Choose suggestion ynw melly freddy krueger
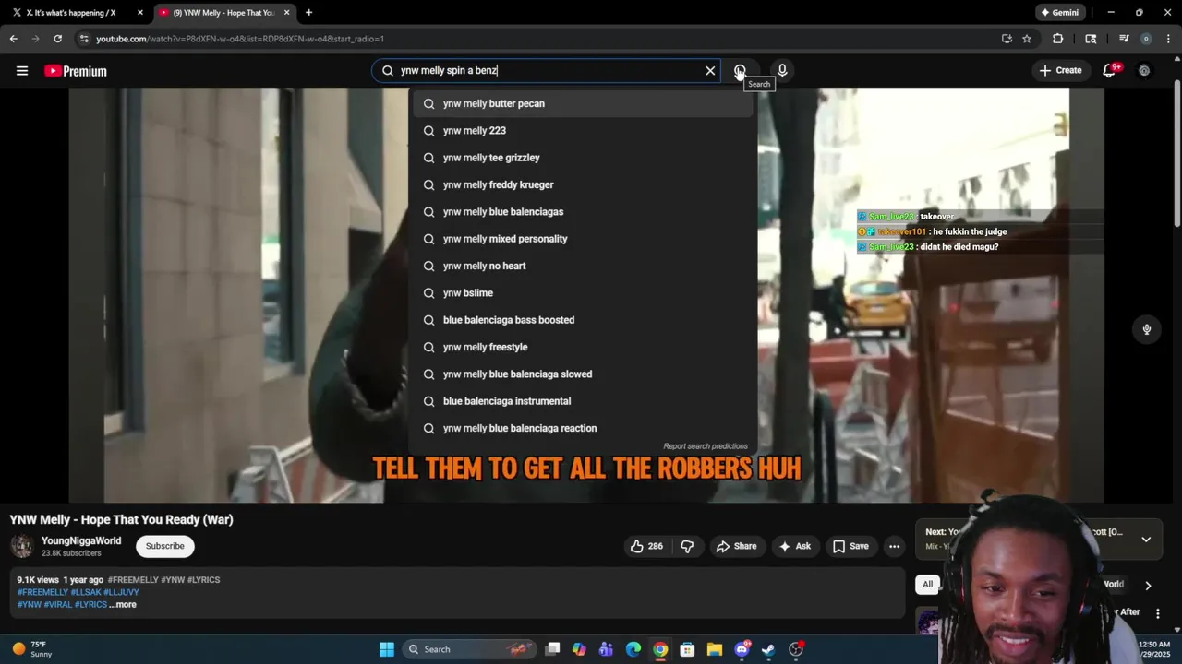This screenshot has width=1182, height=664. point(583,184)
